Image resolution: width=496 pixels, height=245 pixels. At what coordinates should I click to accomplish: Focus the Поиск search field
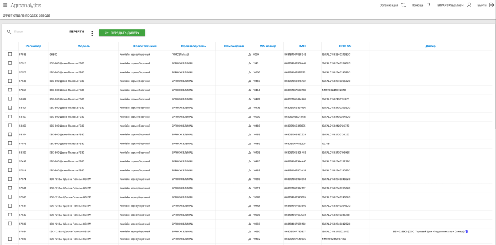(x=41, y=32)
